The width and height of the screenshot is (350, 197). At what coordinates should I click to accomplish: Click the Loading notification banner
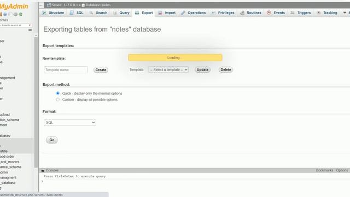[175, 57]
